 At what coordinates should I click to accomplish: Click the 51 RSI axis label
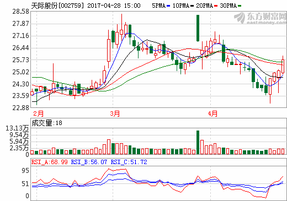[25, 184]
